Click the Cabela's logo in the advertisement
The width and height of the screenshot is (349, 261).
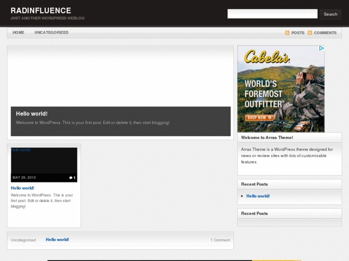coord(266,57)
